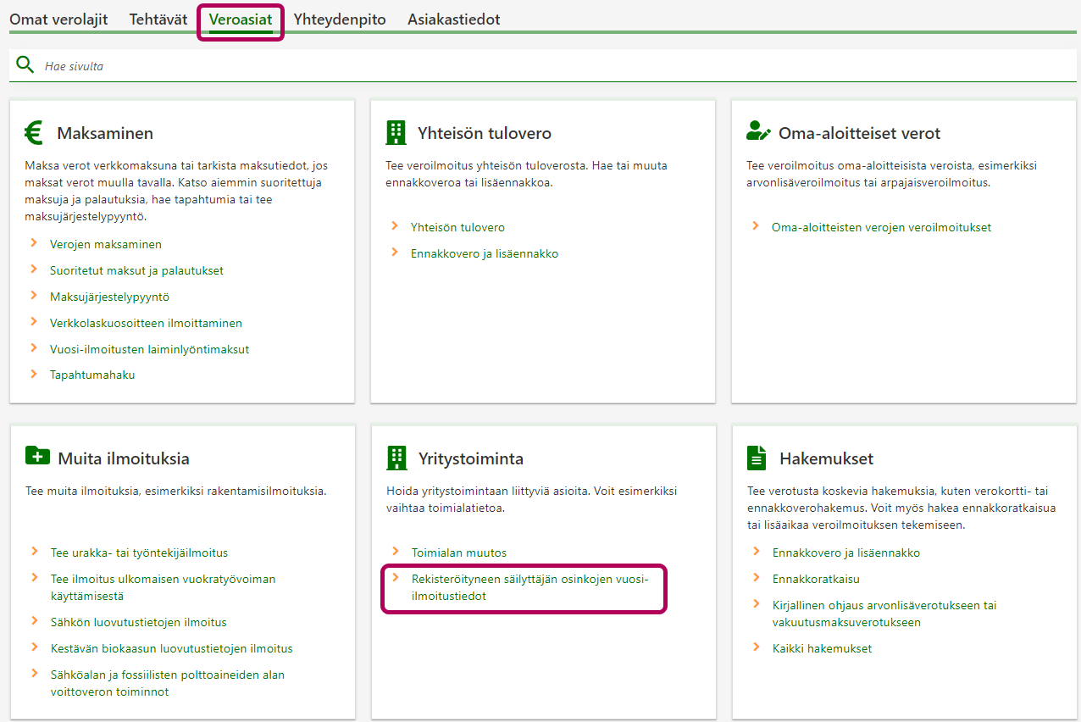
Task: Select the Yhteydenpito tab
Action: [339, 19]
